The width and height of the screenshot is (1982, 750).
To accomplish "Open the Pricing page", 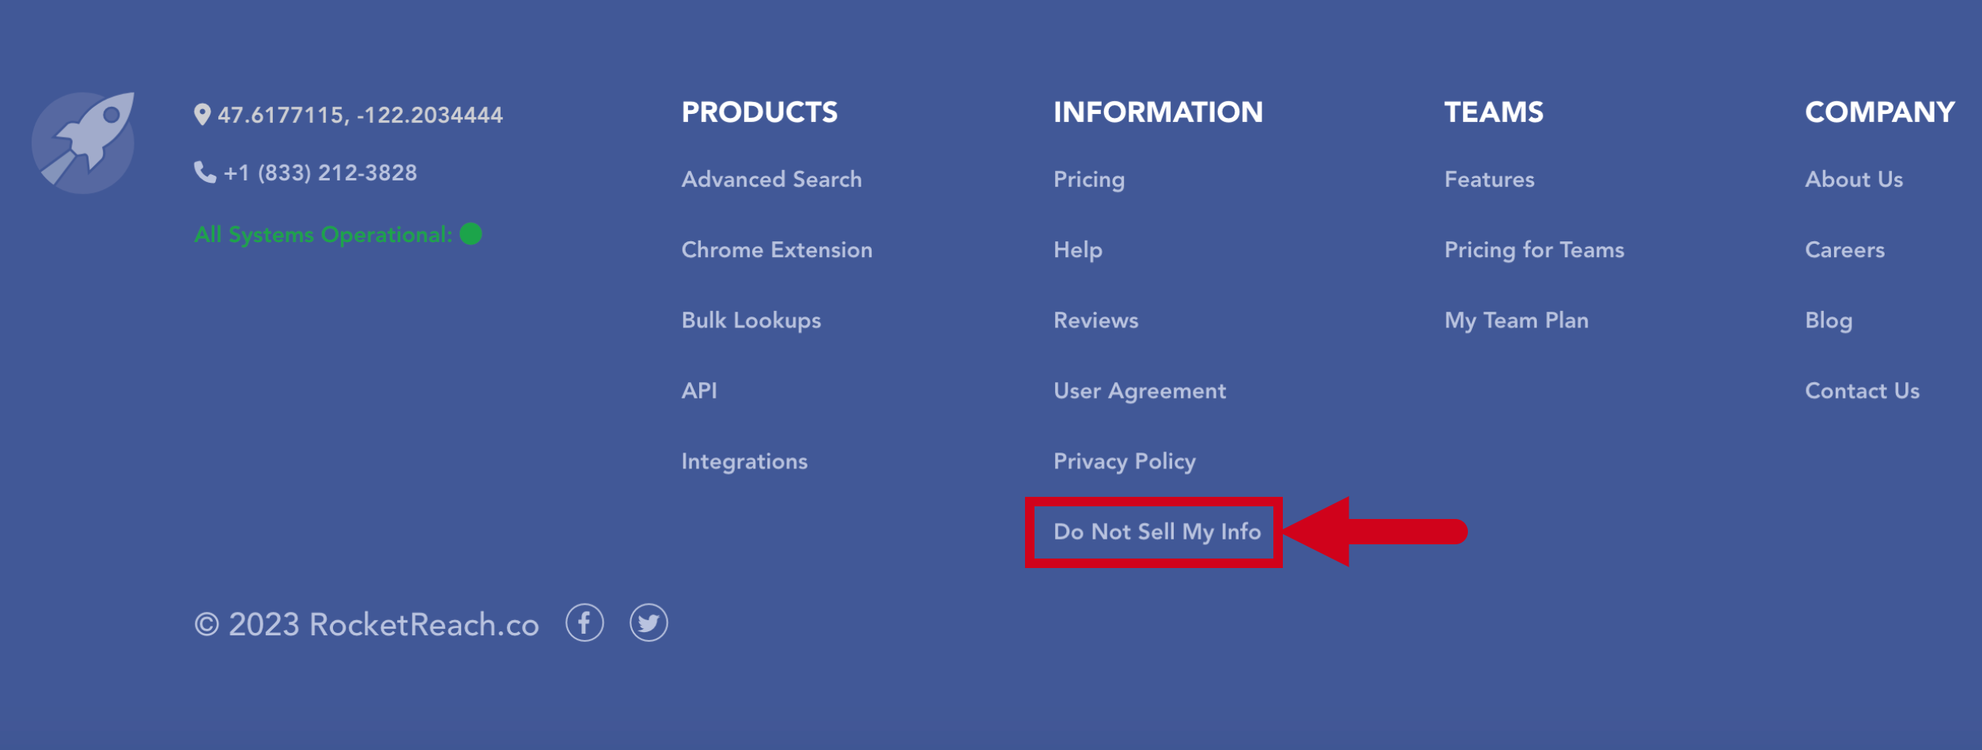I will point(1089,180).
